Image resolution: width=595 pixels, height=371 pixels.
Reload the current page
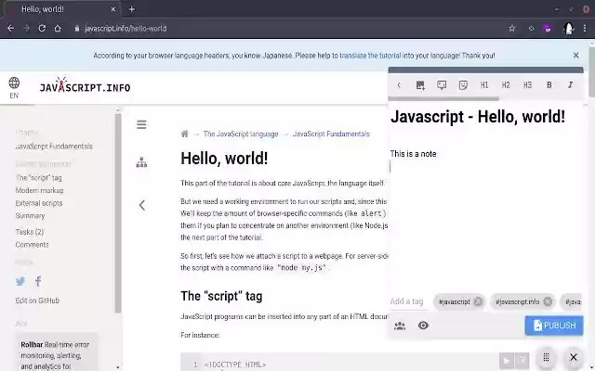point(42,29)
